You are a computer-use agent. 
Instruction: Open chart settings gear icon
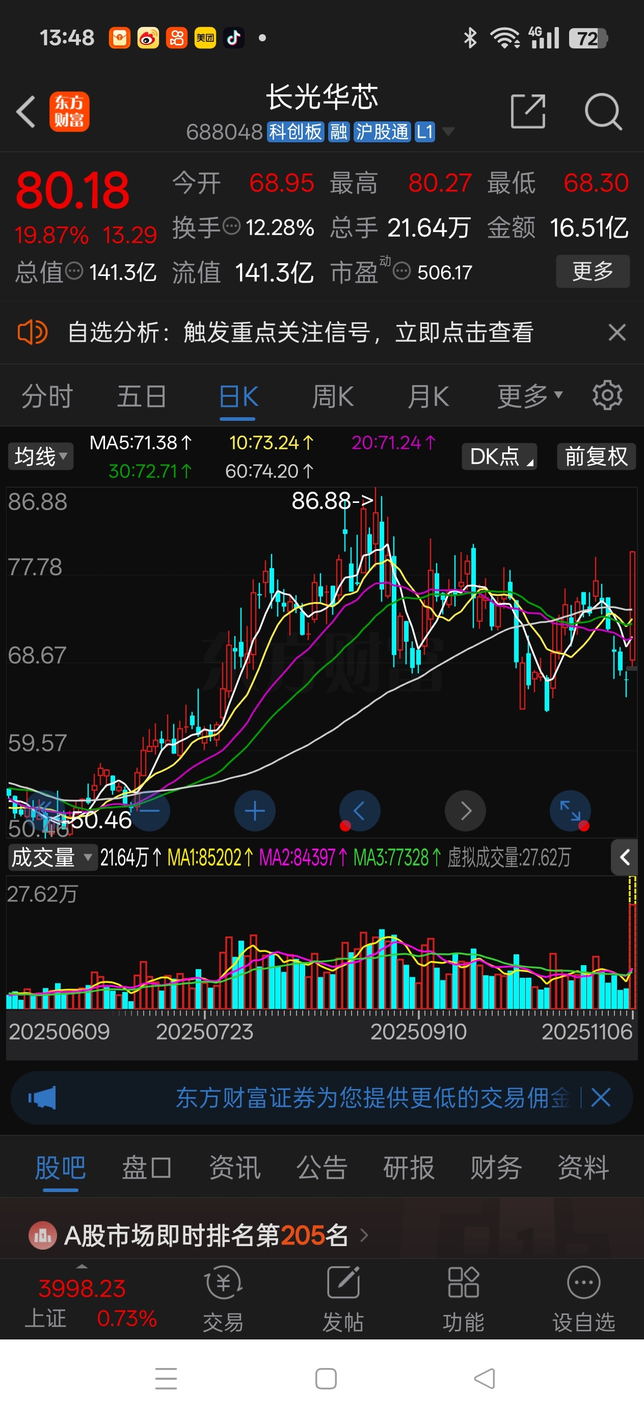[x=607, y=395]
